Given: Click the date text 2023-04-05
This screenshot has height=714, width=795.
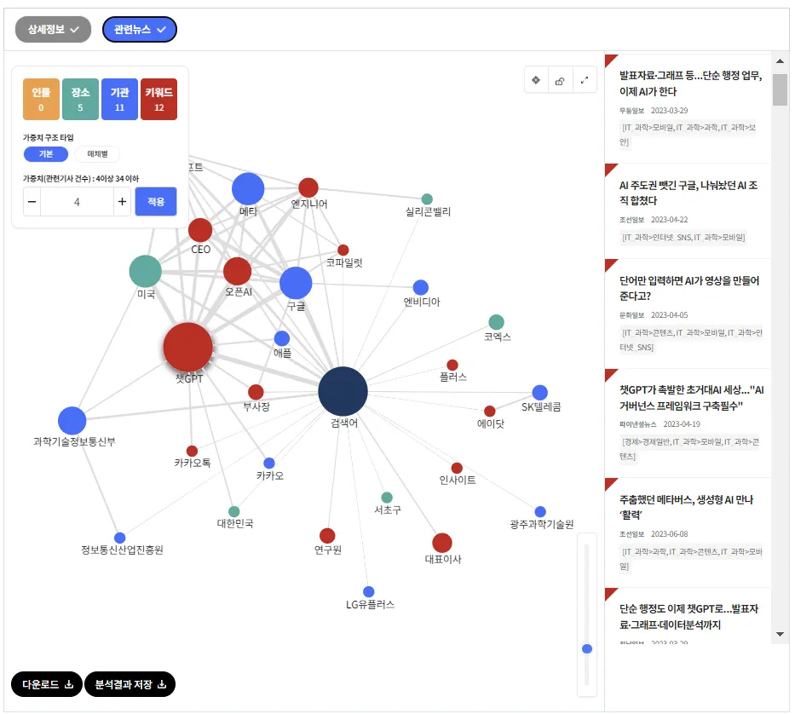Looking at the screenshot, I should pyautogui.click(x=669, y=315).
